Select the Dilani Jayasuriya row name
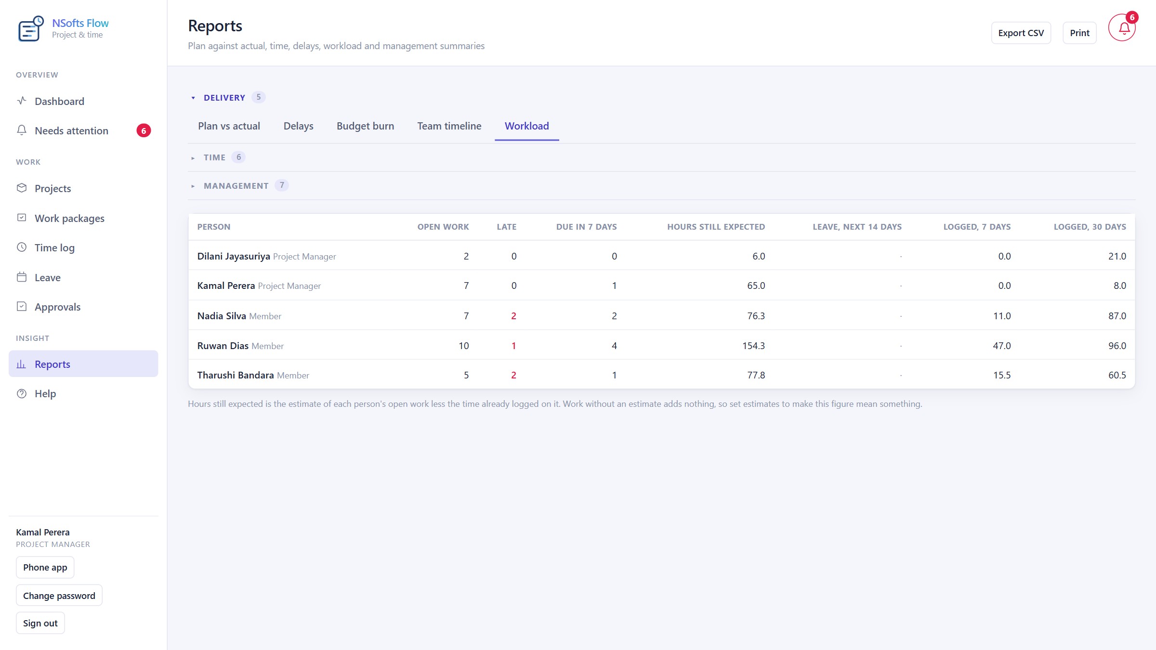The width and height of the screenshot is (1156, 650). pos(234,256)
